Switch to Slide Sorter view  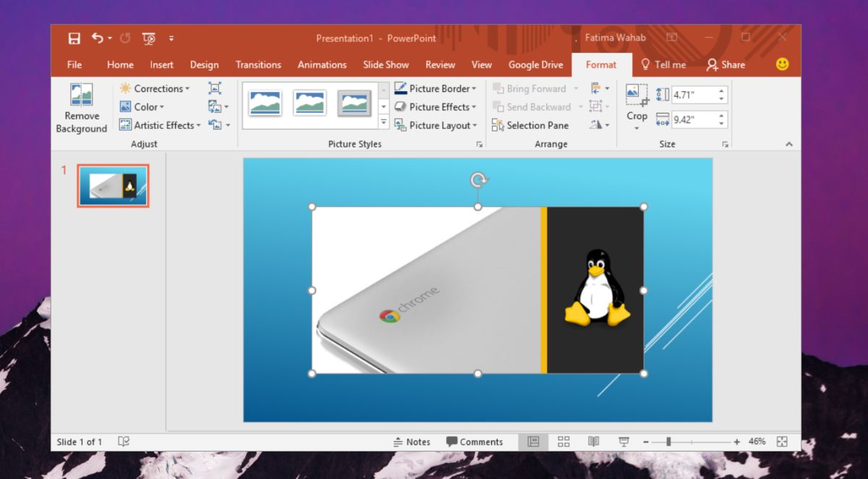pos(563,441)
